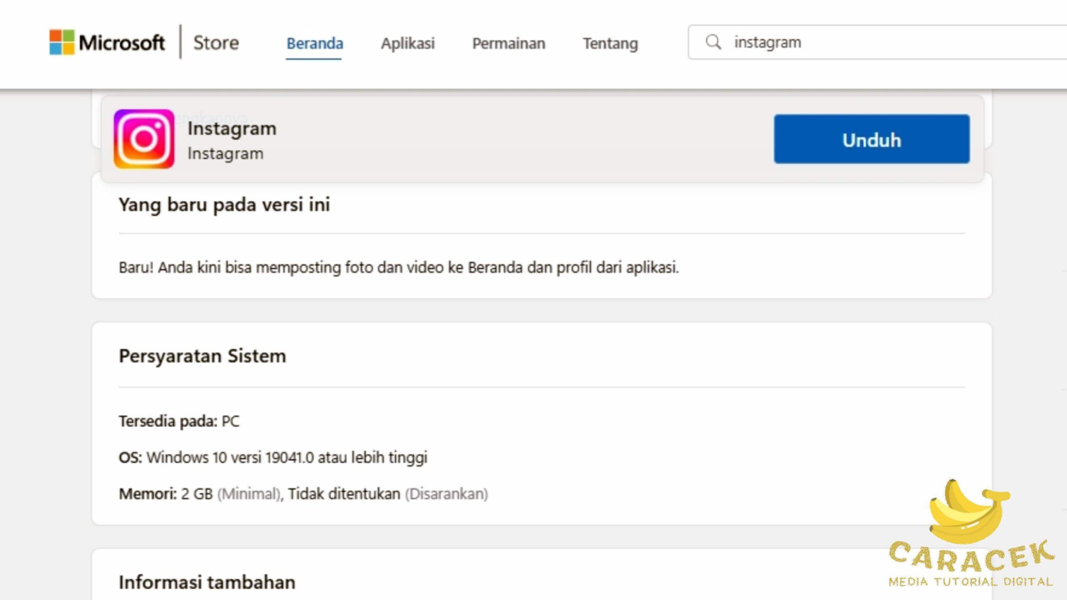Click the Instagram app icon

coord(144,139)
